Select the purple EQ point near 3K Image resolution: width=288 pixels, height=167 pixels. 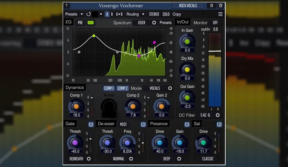(139, 56)
